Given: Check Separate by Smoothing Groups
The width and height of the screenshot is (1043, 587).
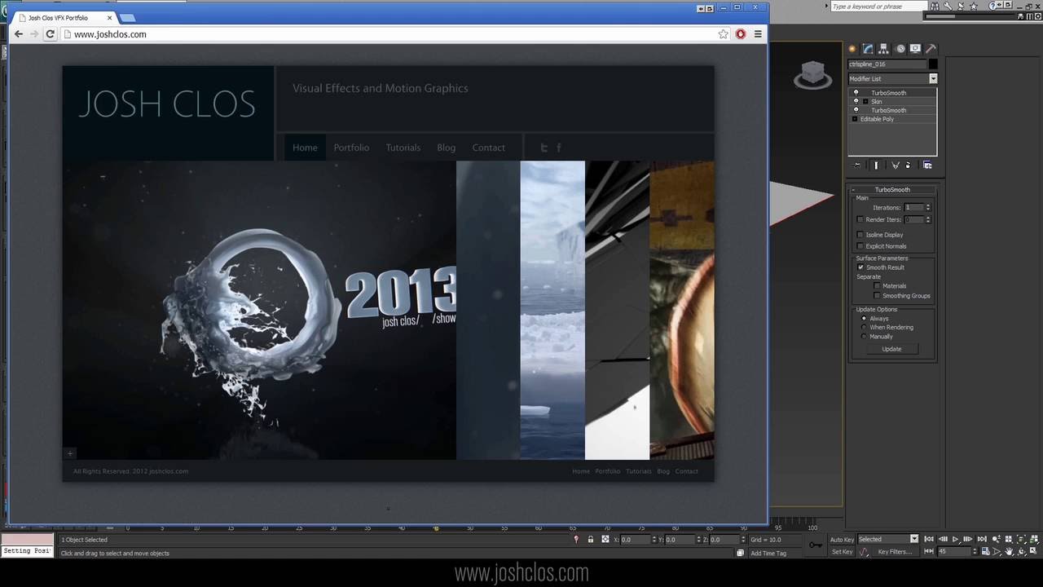Looking at the screenshot, I should [877, 296].
